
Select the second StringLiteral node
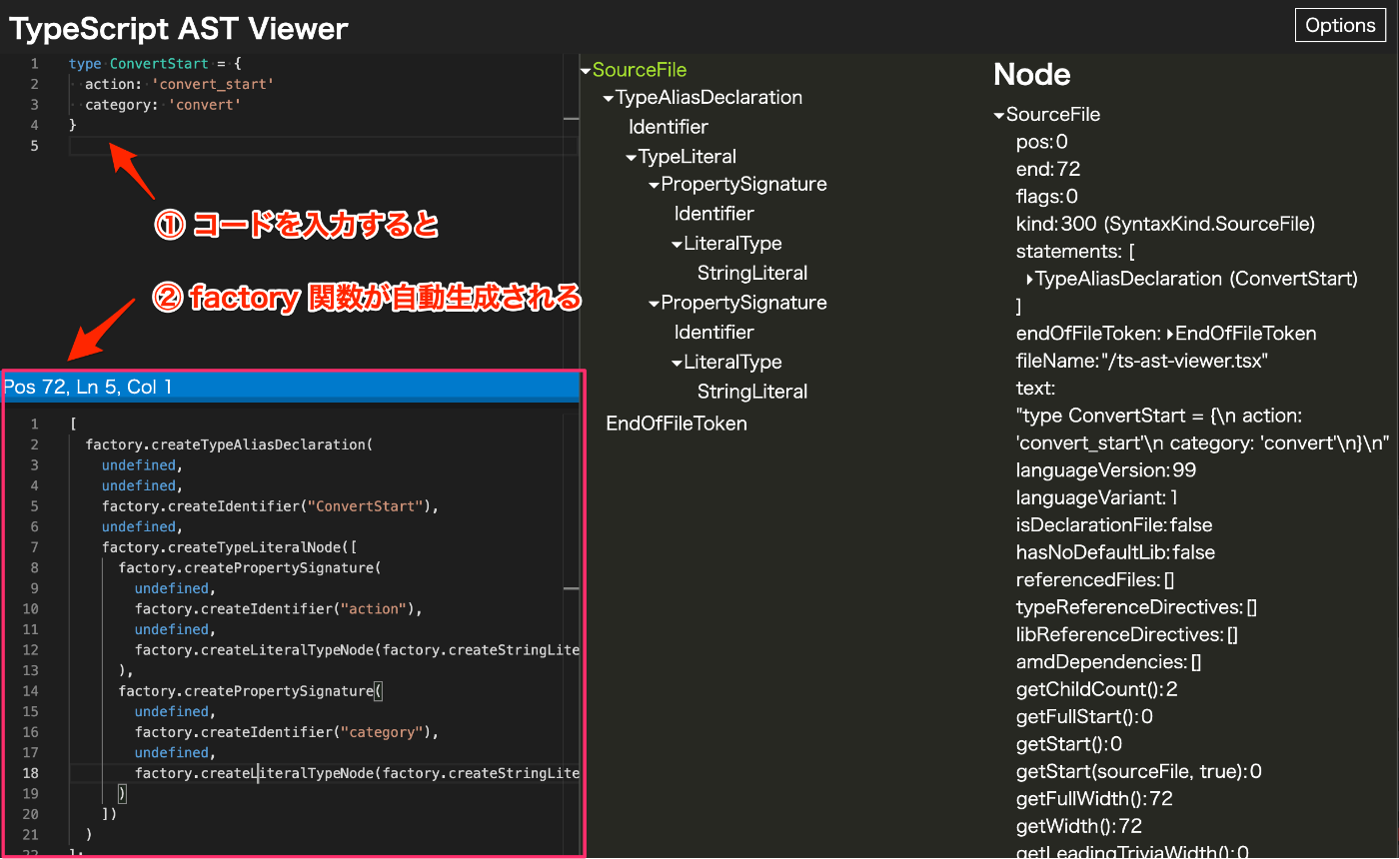click(x=752, y=392)
